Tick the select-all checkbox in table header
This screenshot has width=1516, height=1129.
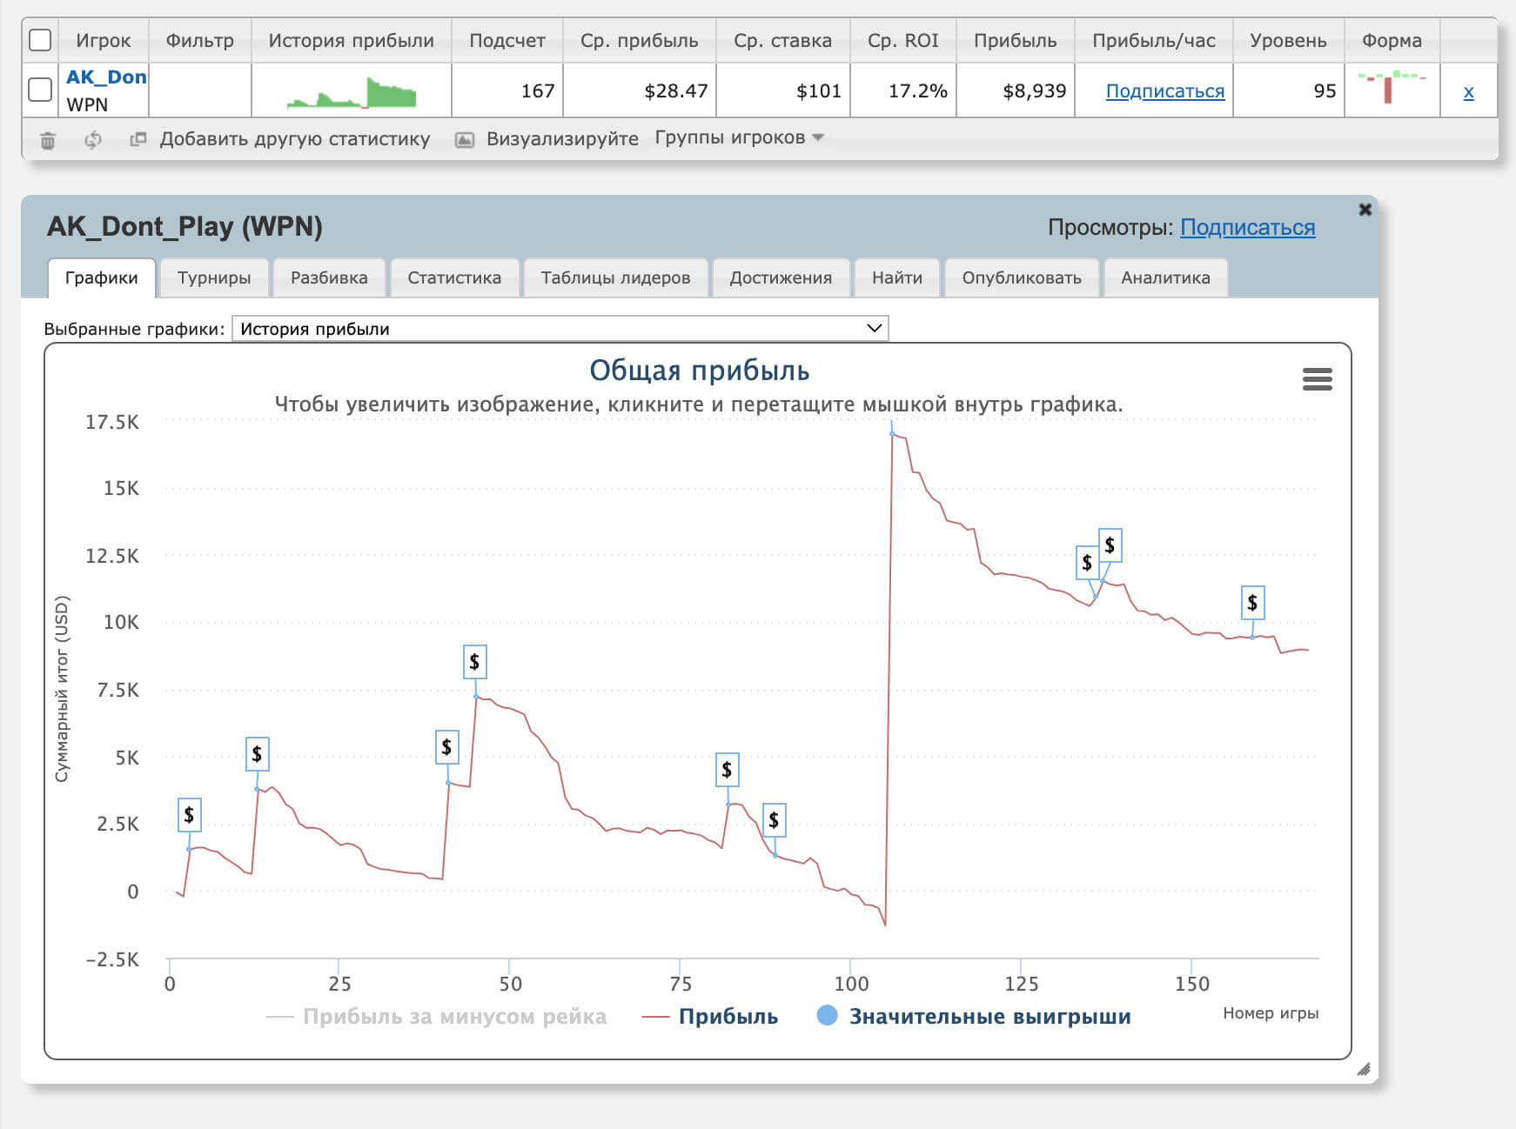click(40, 40)
